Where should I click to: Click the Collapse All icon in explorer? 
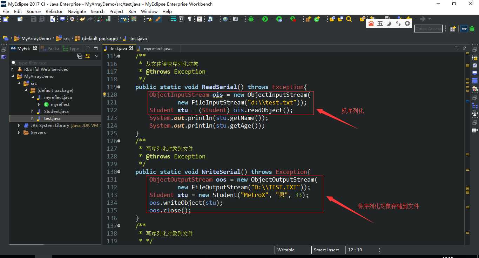click(80, 56)
